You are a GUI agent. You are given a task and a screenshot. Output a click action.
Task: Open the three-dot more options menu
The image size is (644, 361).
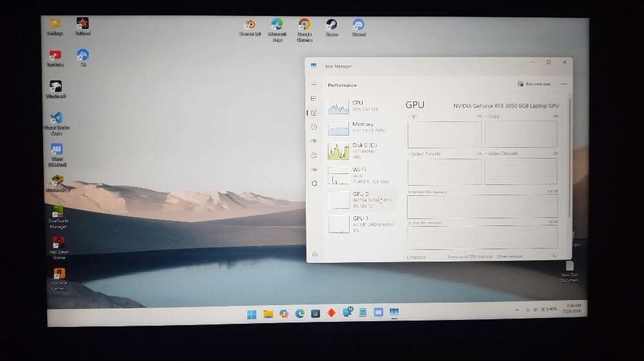pos(564,84)
